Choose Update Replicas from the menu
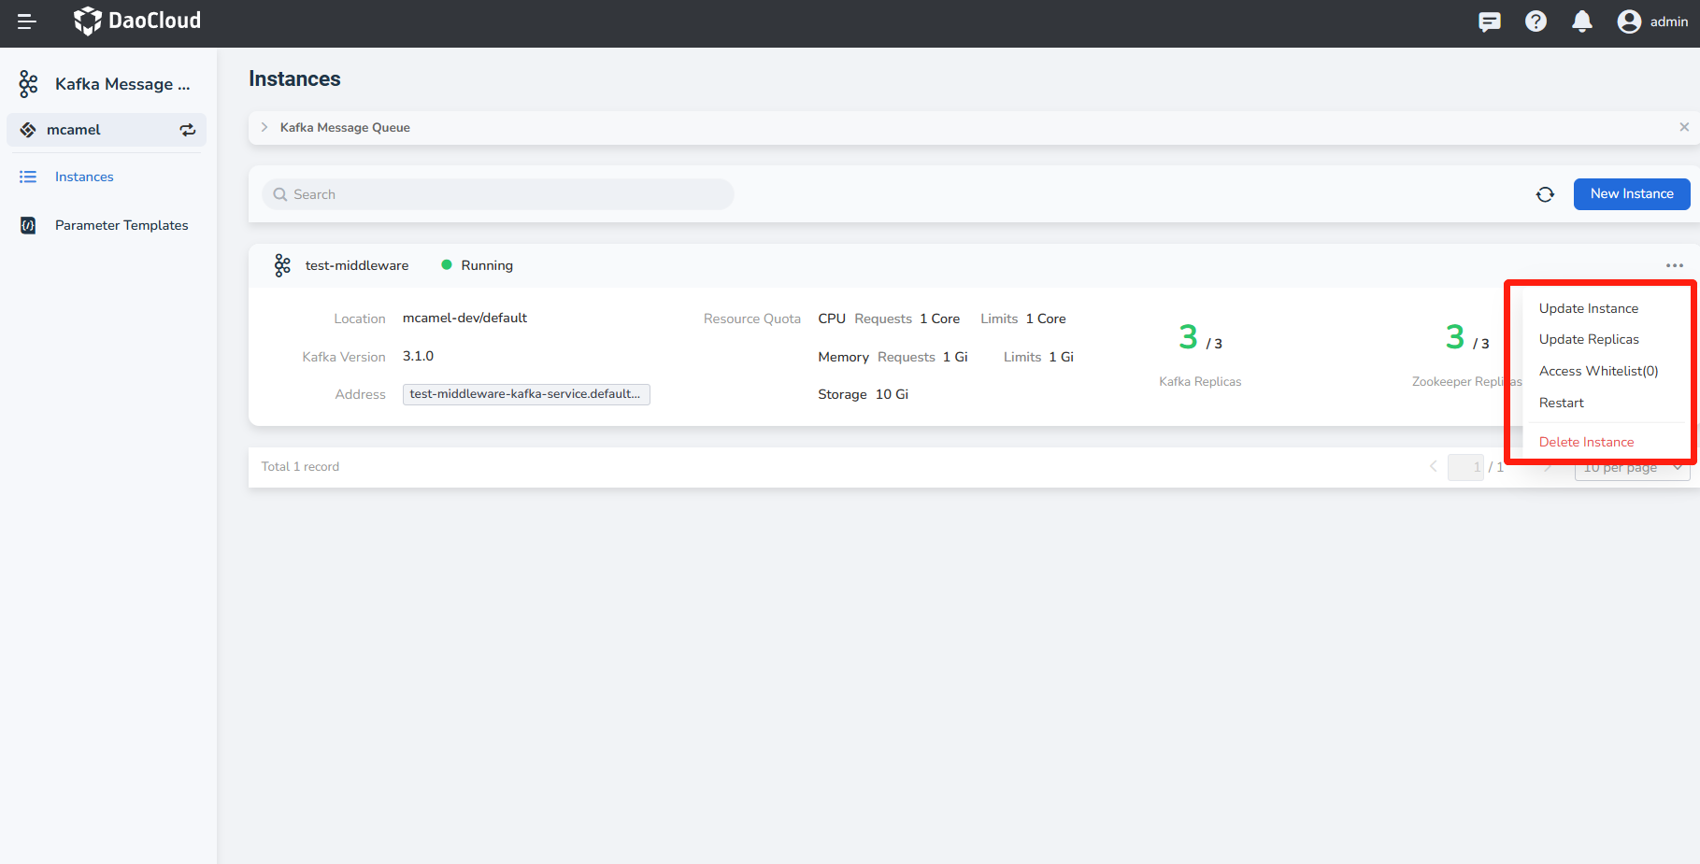 click(x=1589, y=339)
